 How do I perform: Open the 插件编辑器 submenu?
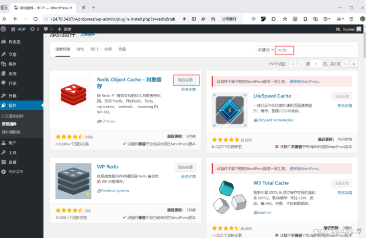[x=11, y=132]
